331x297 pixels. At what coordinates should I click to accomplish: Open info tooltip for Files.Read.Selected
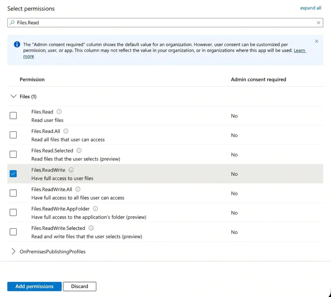coord(79,151)
